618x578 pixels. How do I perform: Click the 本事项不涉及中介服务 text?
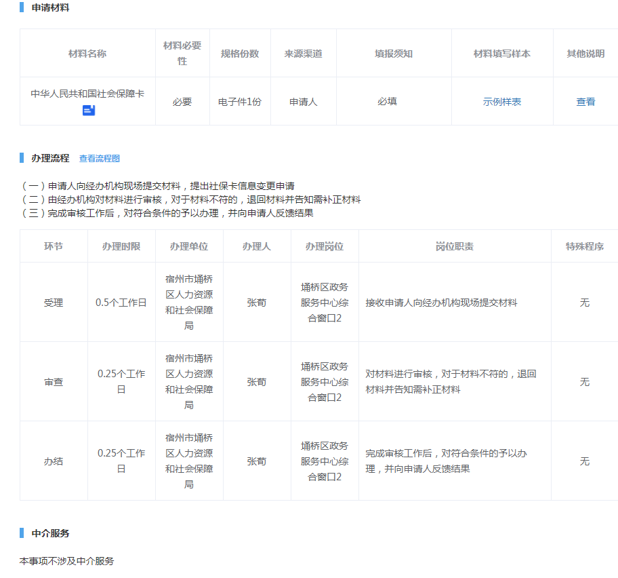point(66,561)
